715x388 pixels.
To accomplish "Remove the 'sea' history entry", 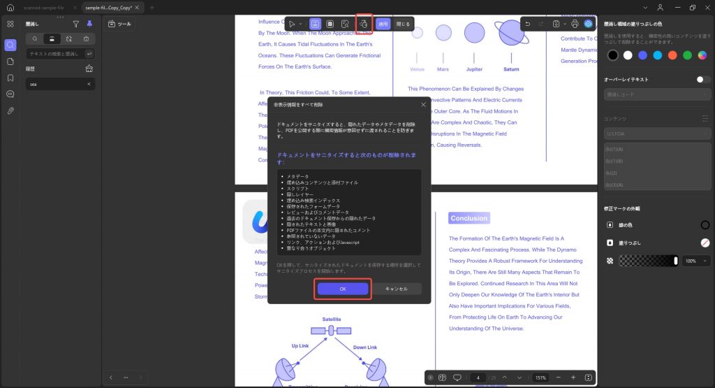I will coord(89,84).
